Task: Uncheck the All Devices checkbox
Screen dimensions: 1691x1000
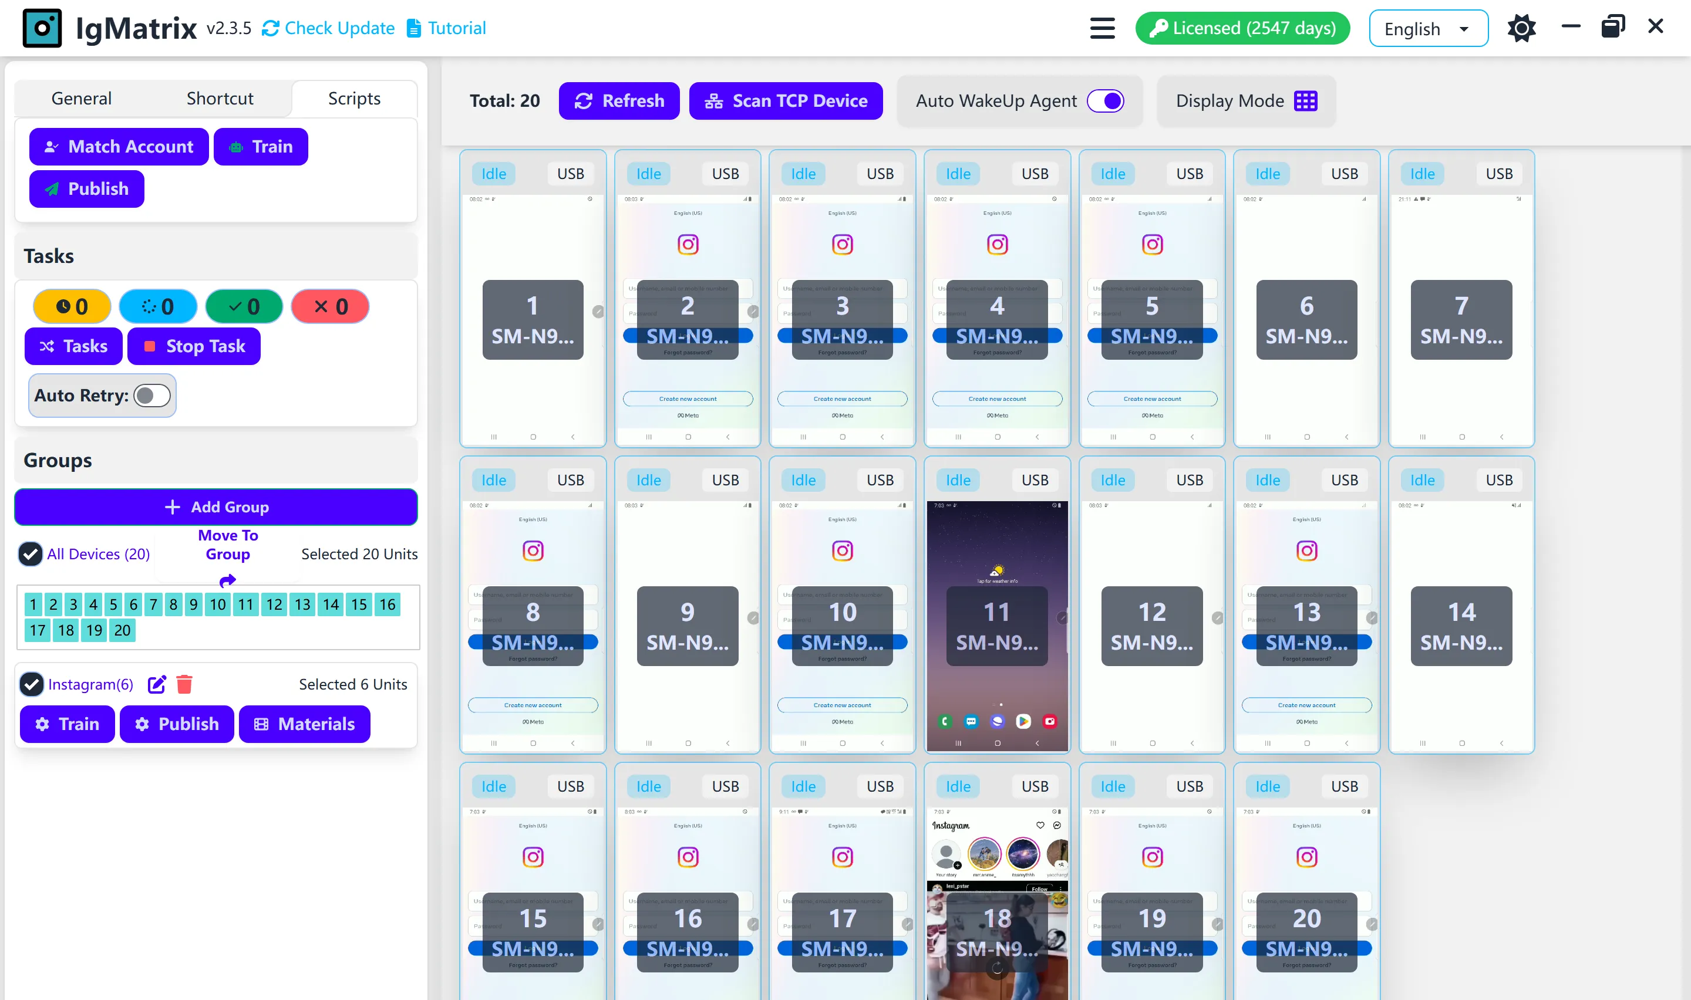Action: pyautogui.click(x=30, y=554)
